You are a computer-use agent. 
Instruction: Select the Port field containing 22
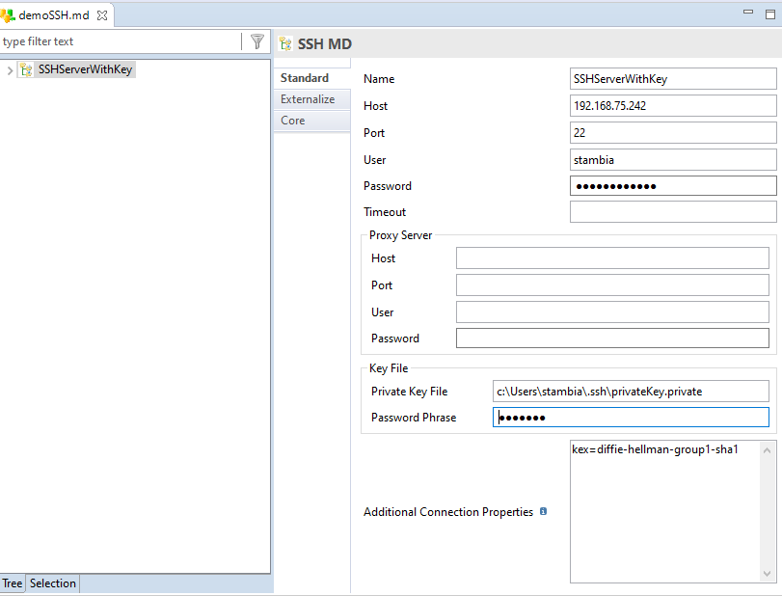coord(672,132)
